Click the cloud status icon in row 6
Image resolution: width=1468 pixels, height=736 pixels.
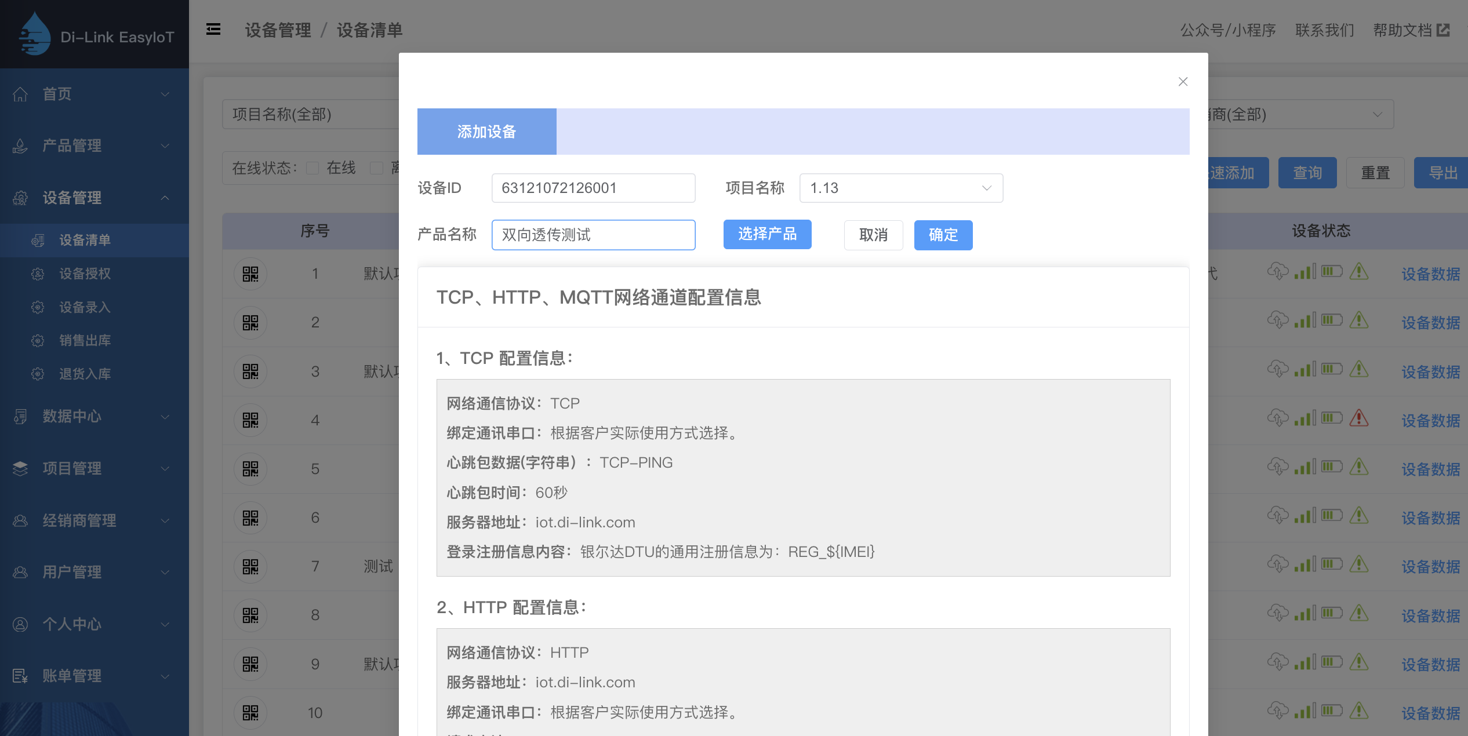point(1278,515)
